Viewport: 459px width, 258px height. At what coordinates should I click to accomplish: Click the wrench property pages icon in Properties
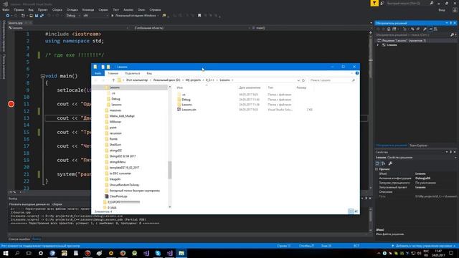pyautogui.click(x=390, y=163)
